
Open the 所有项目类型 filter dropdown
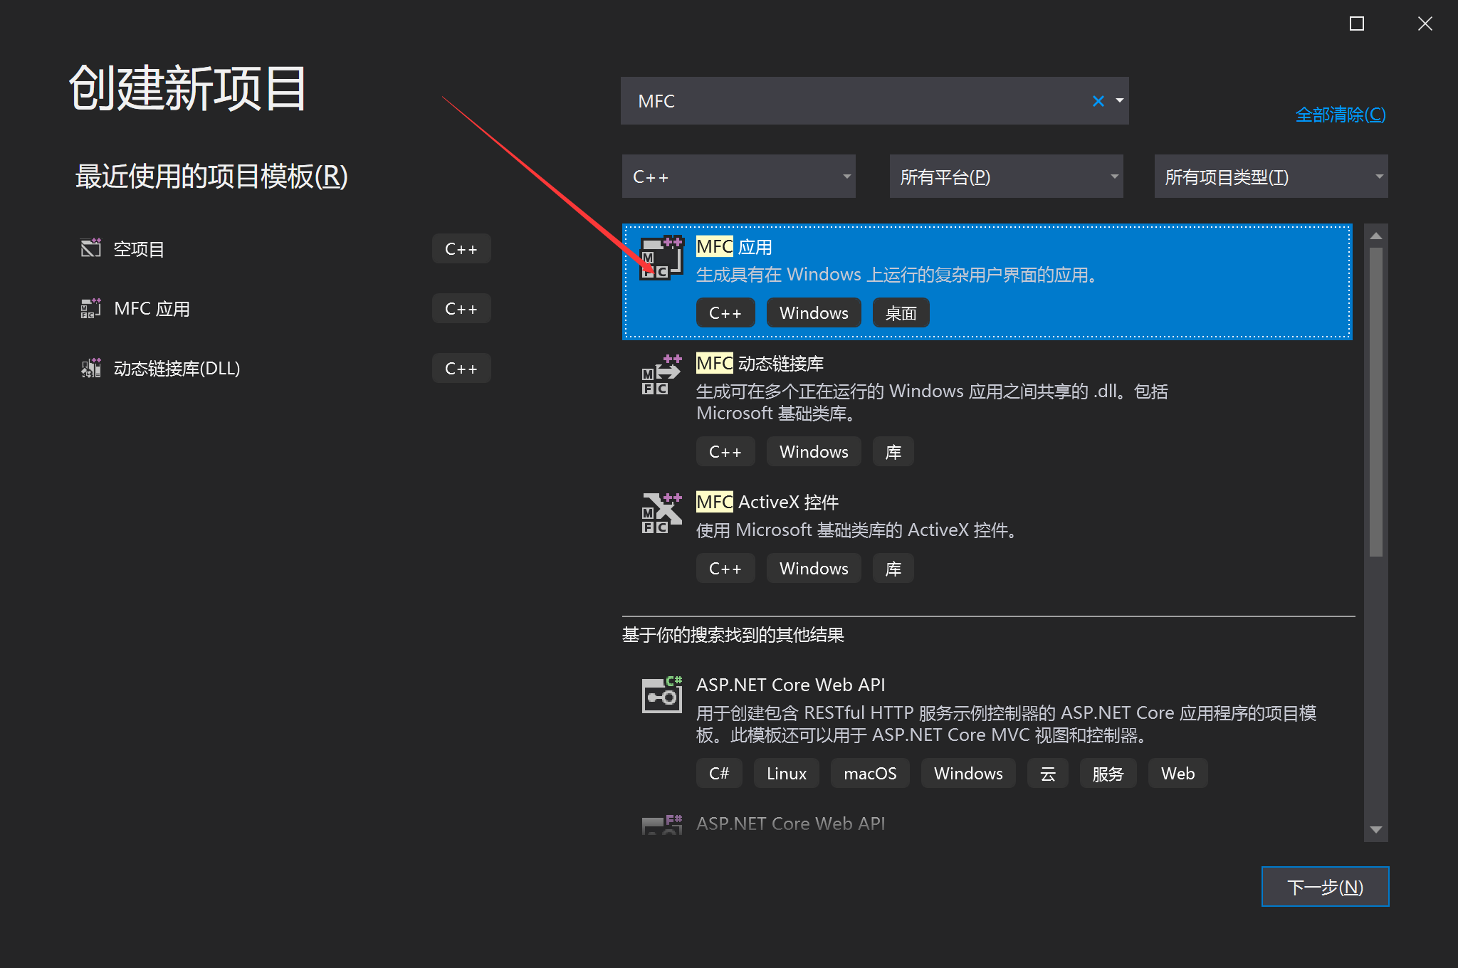1271,177
